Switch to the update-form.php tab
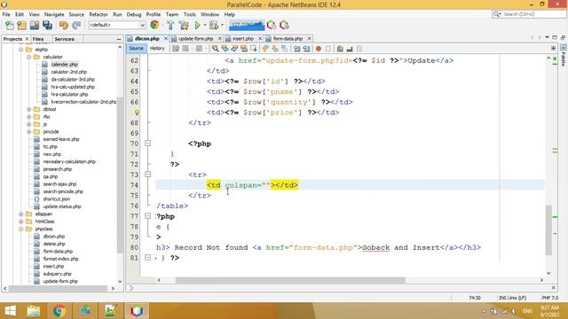 pos(195,39)
